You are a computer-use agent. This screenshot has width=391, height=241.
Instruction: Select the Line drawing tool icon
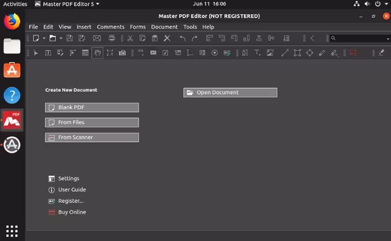(285, 53)
